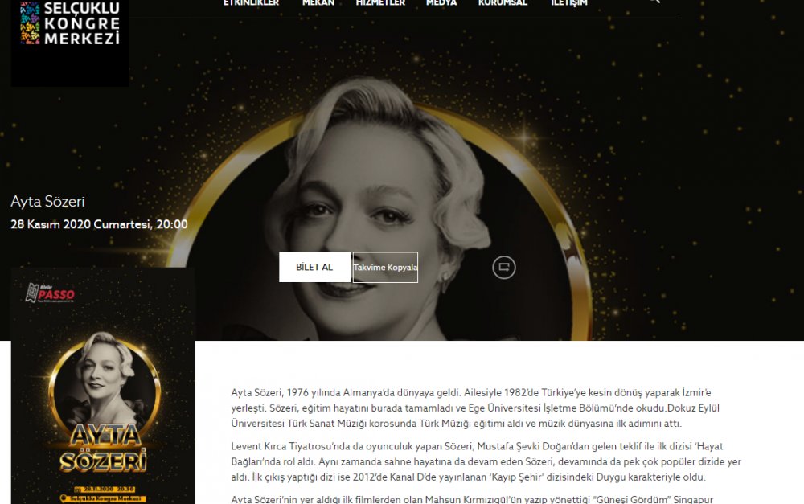Open the search magnifier icon in header
This screenshot has width=804, height=504.
(654, 2)
